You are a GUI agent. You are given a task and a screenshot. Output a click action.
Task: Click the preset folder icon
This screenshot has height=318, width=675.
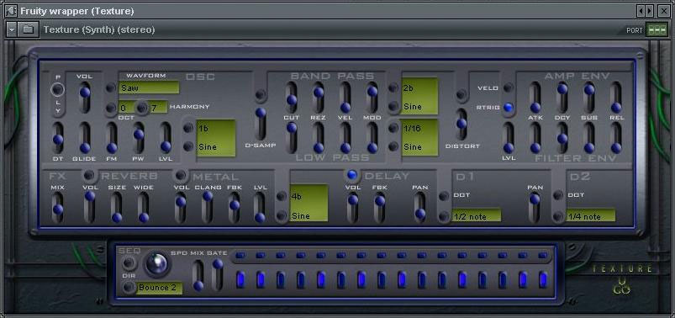(28, 29)
